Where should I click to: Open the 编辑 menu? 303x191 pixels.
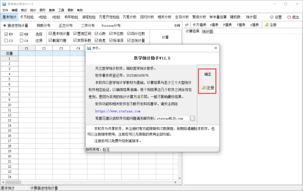(15, 10)
